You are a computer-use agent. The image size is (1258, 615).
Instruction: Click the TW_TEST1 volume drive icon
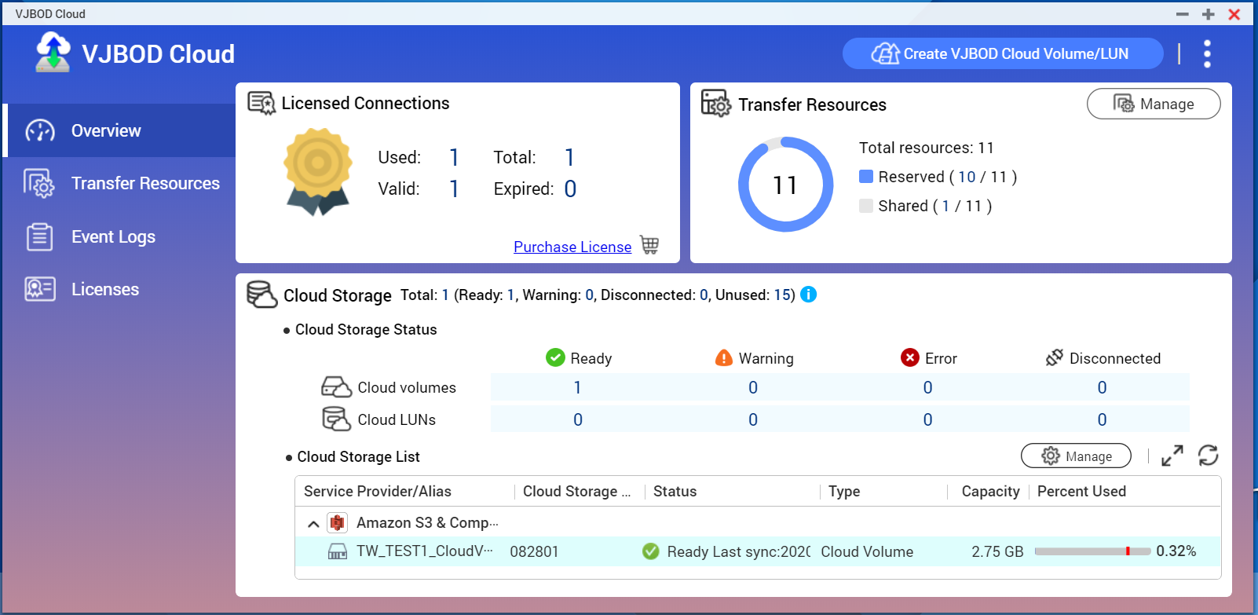[338, 551]
